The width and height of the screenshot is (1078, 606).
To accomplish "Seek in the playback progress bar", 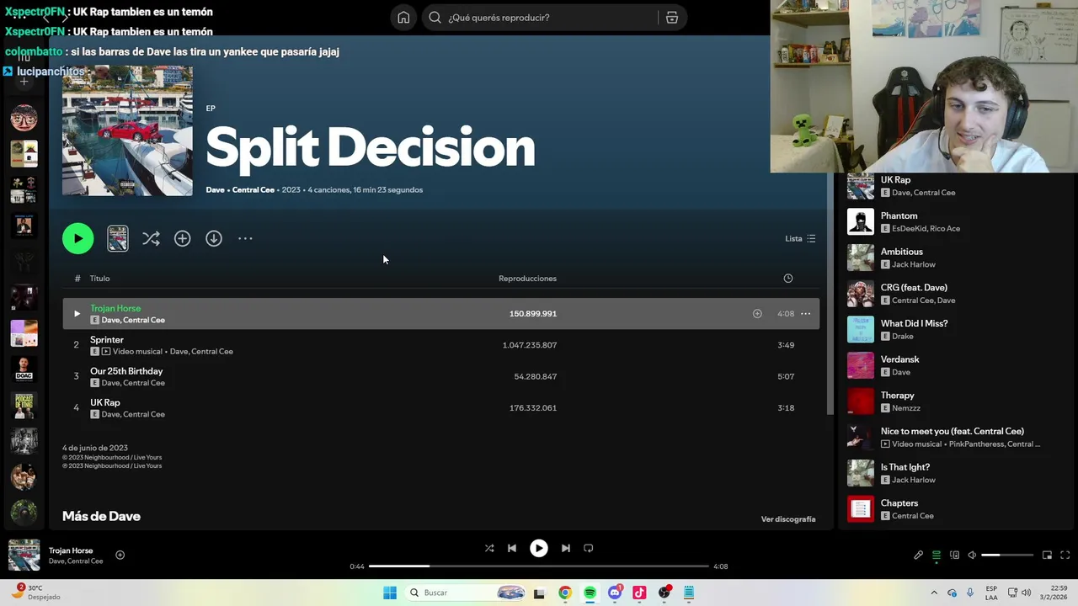I will [539, 566].
